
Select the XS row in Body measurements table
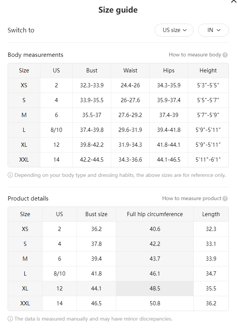118,85
